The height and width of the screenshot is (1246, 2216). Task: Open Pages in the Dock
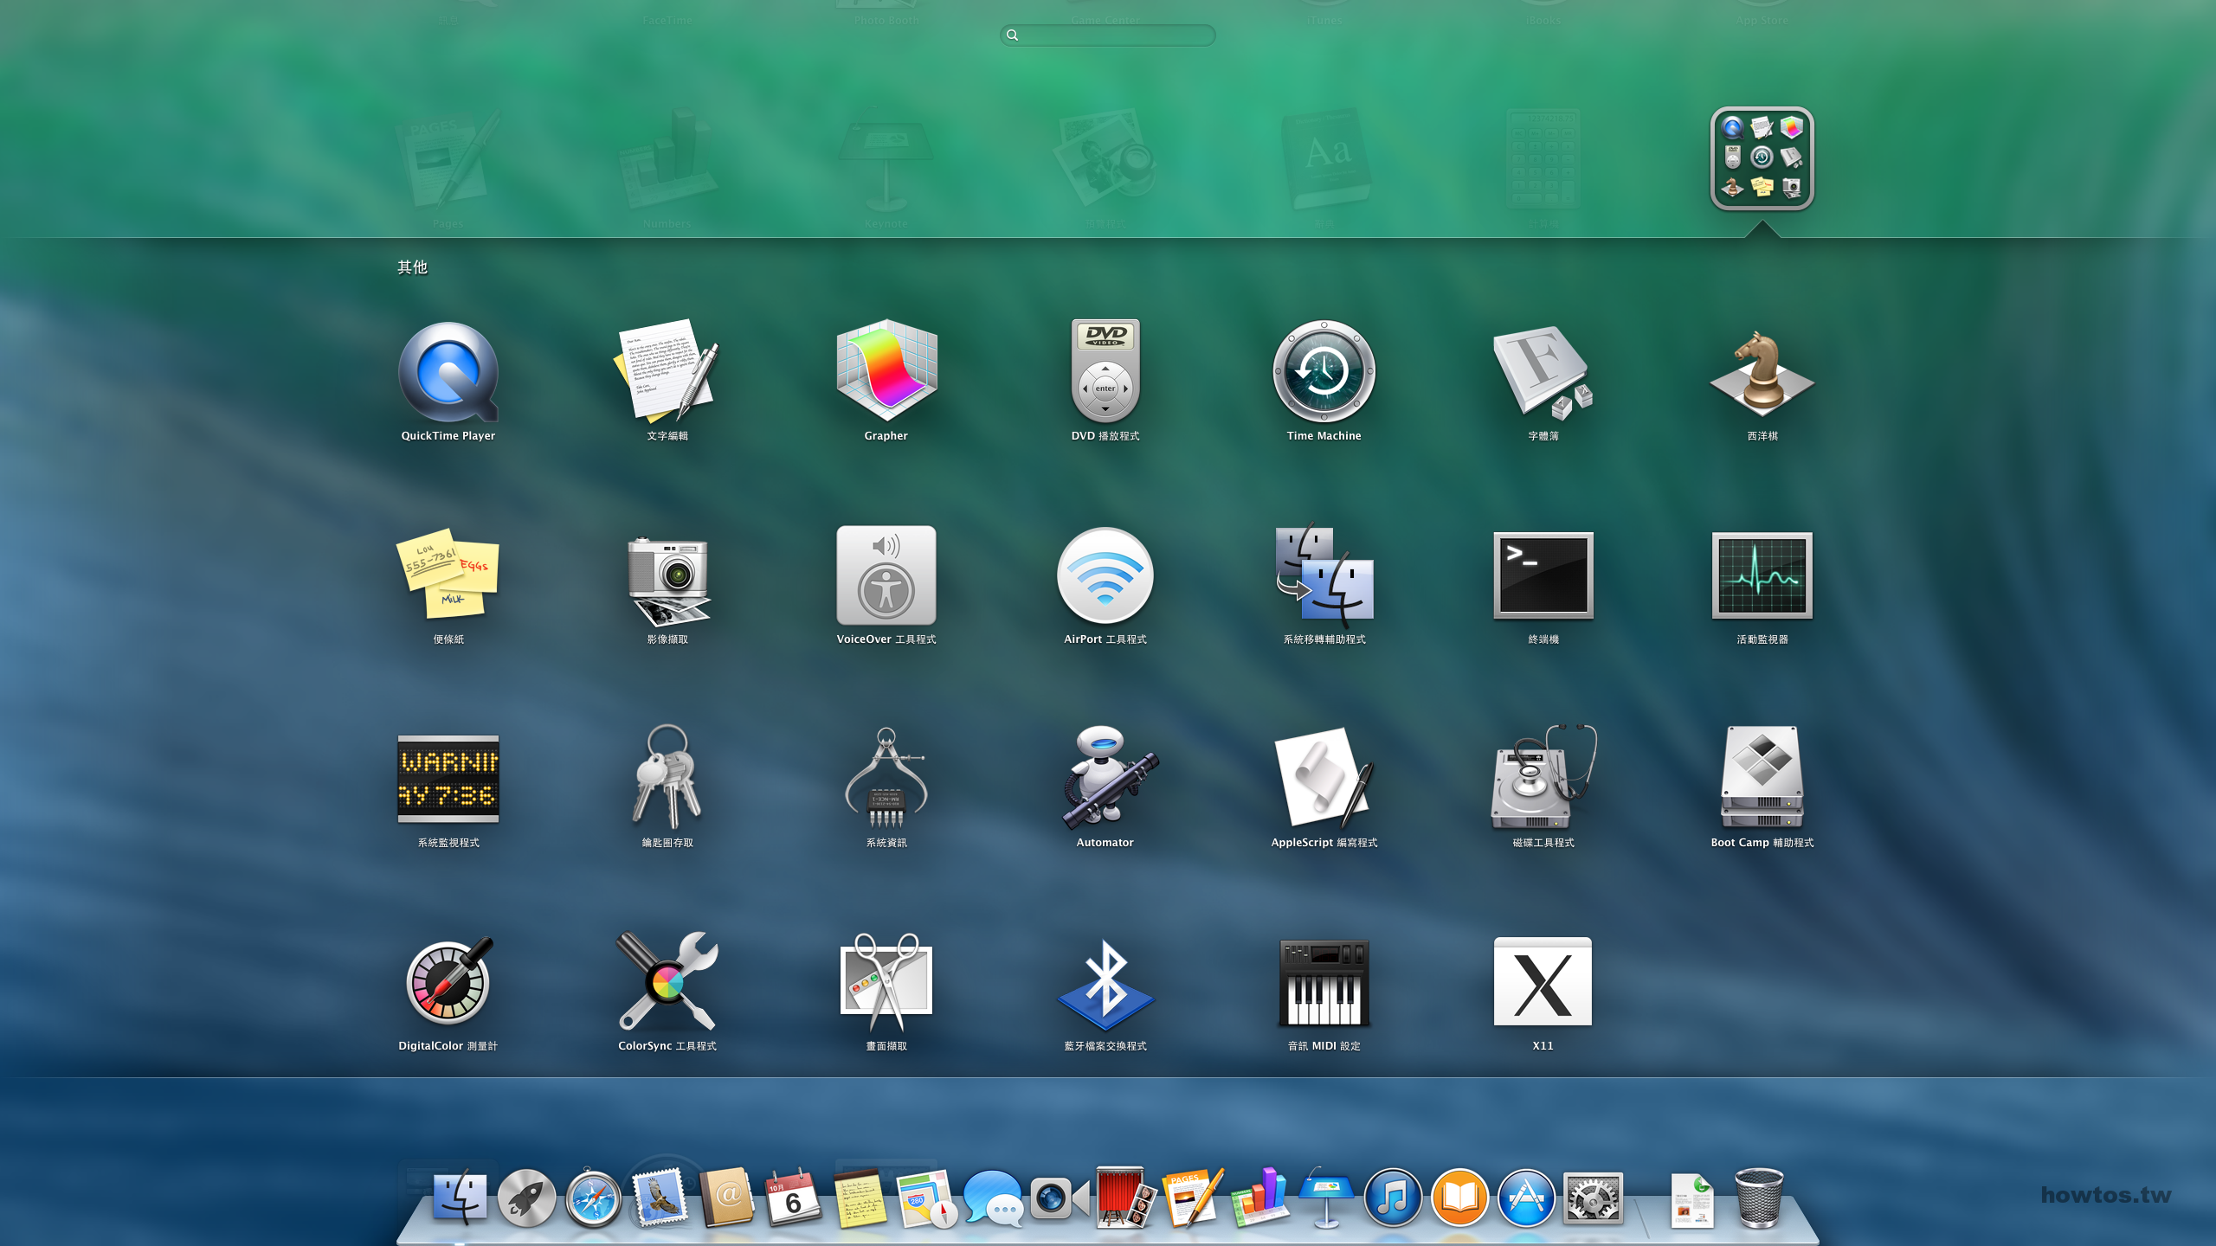1193,1198
